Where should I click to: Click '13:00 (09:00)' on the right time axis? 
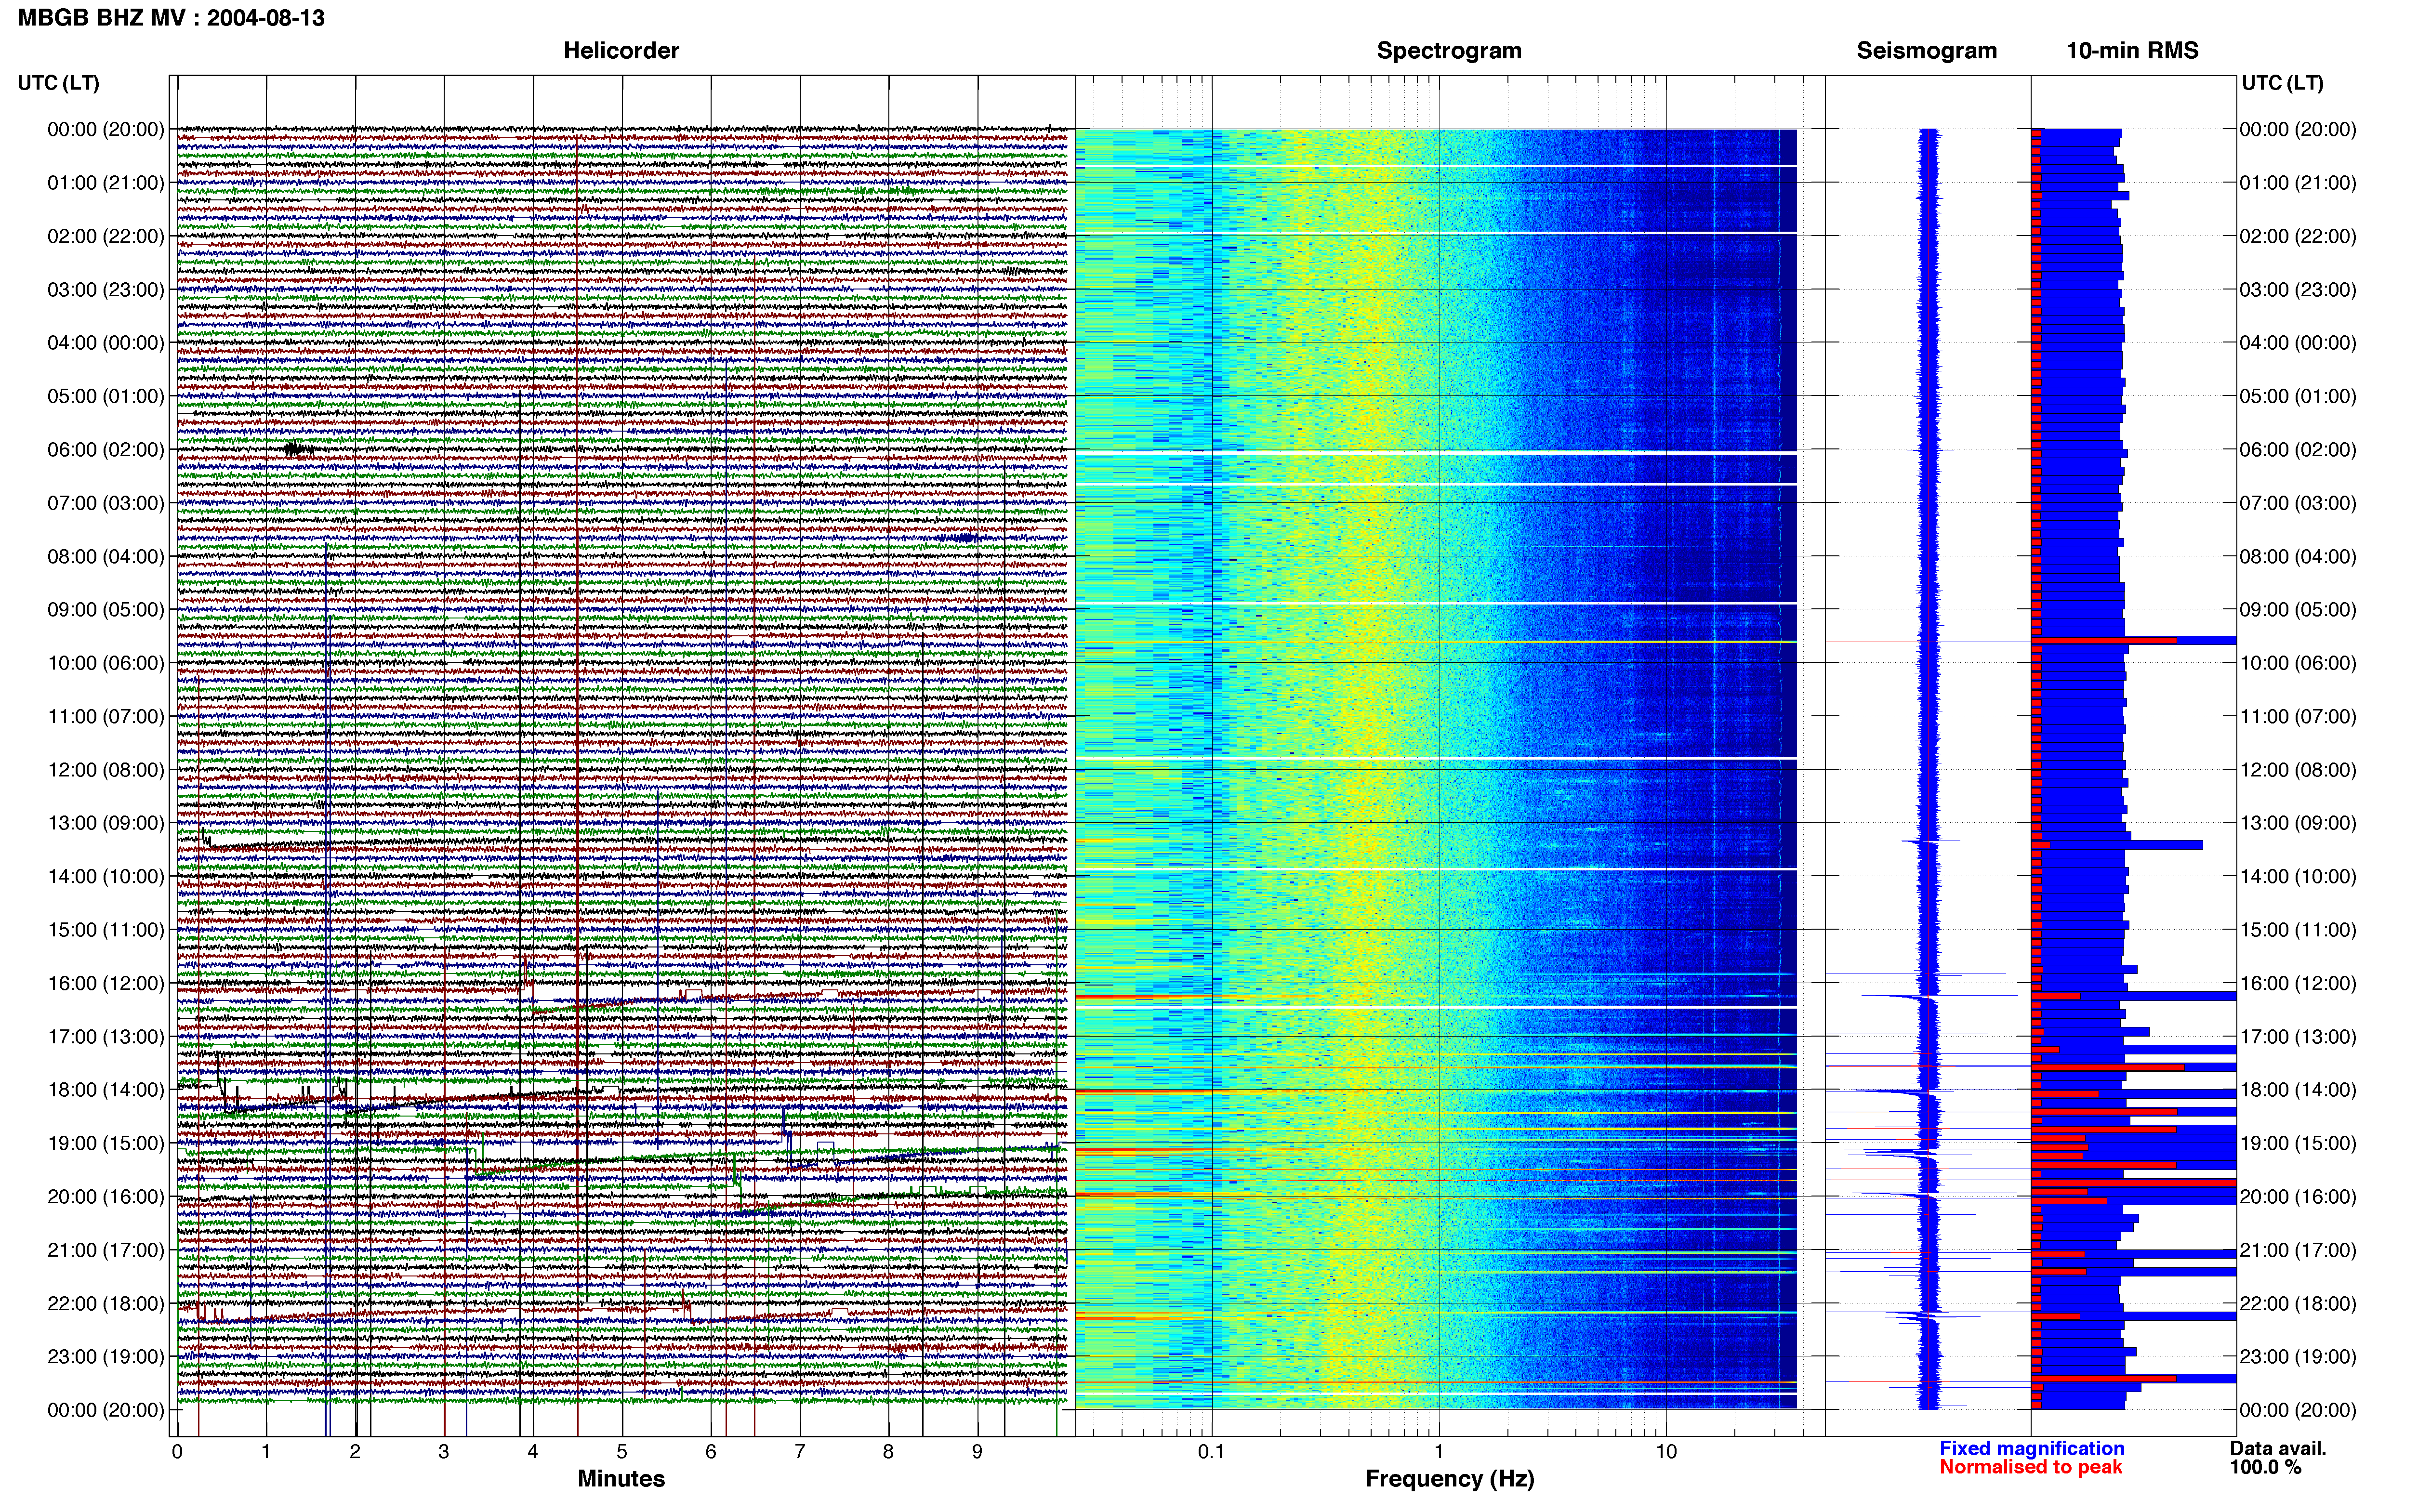pos(2298,823)
